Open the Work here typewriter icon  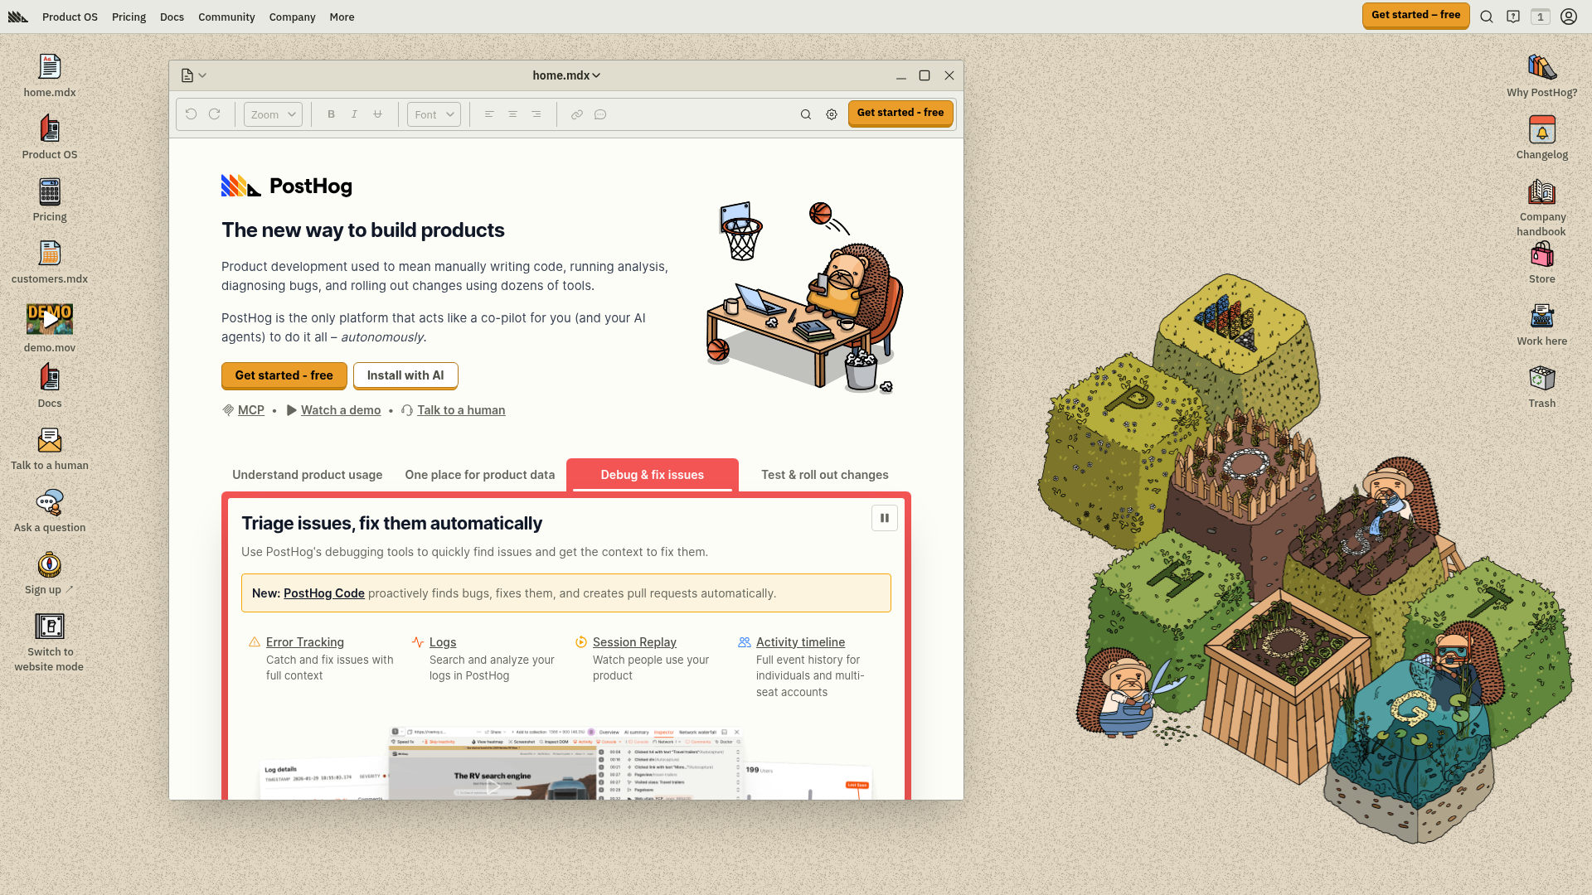click(1542, 324)
